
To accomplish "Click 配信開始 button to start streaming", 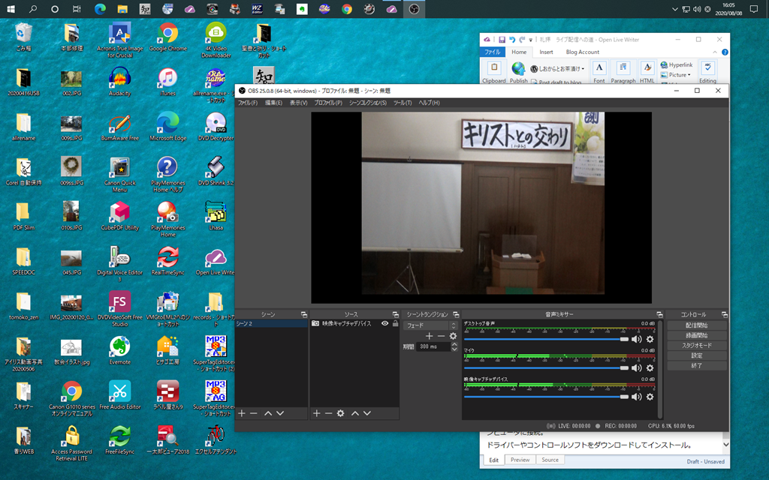I will click(696, 325).
